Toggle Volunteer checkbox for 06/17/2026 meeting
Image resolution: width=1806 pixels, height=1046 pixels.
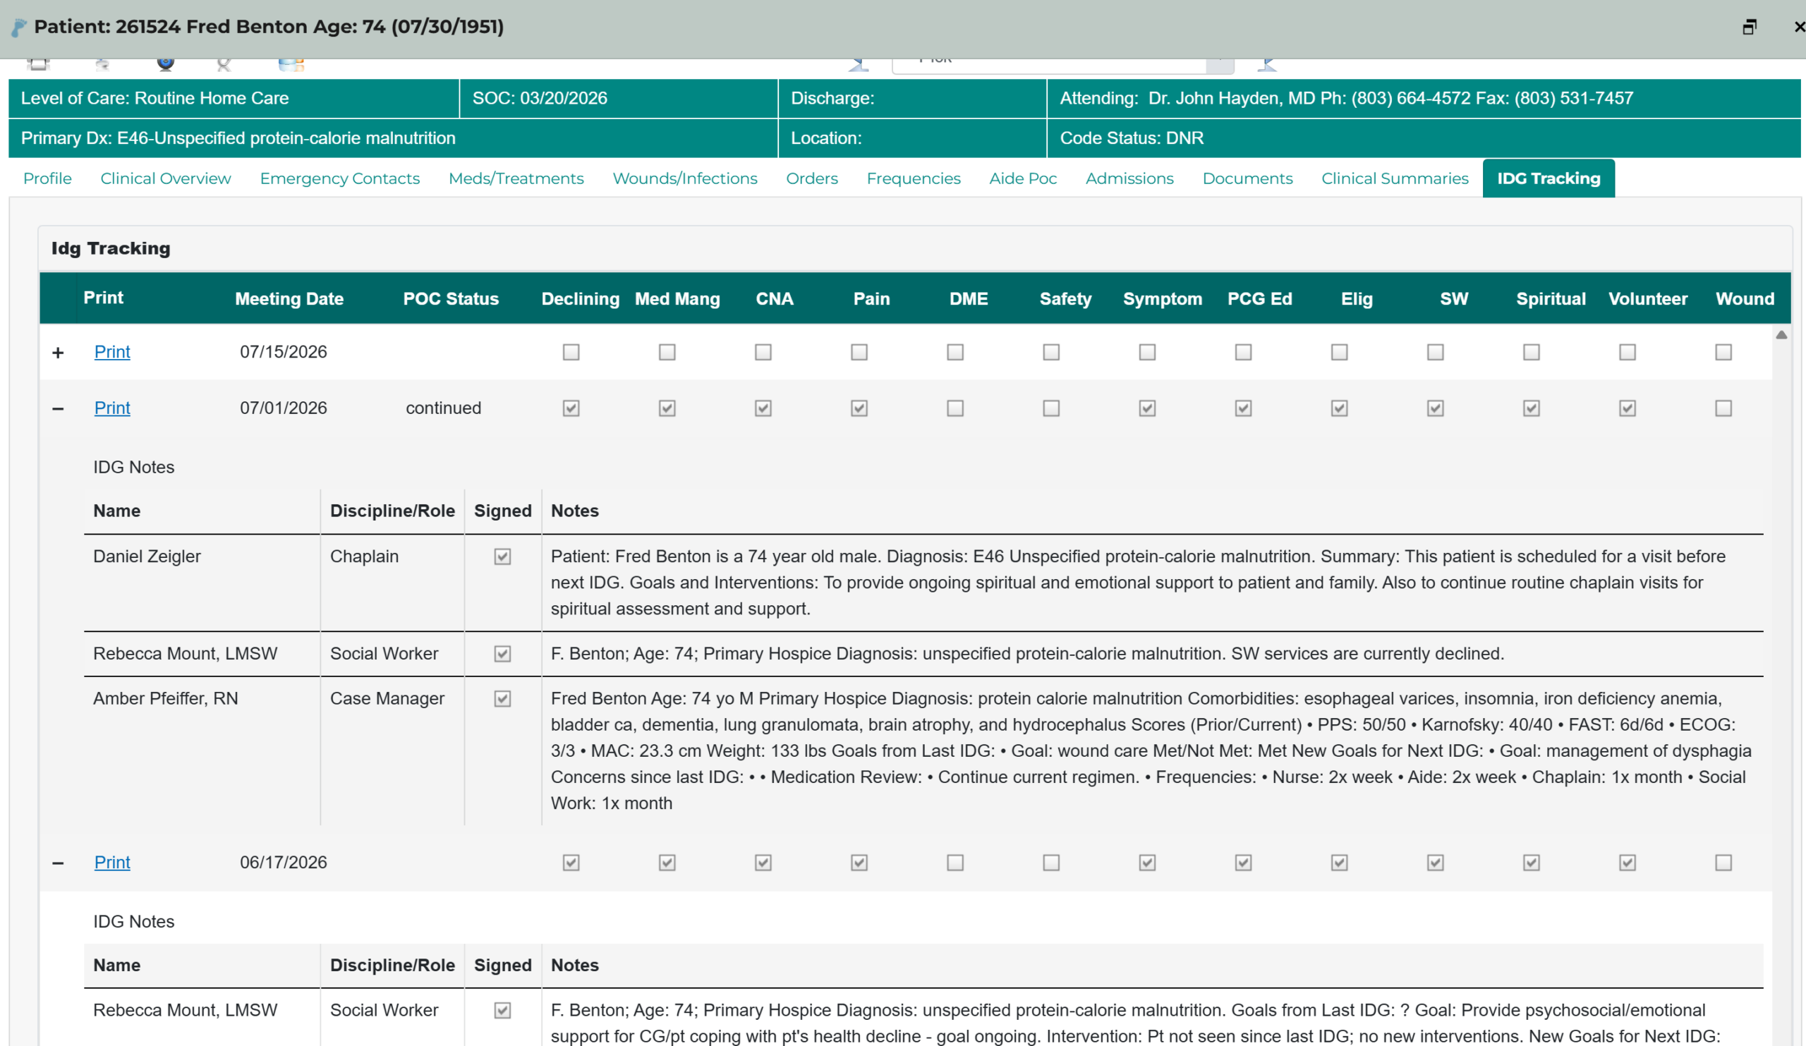pyautogui.click(x=1627, y=862)
